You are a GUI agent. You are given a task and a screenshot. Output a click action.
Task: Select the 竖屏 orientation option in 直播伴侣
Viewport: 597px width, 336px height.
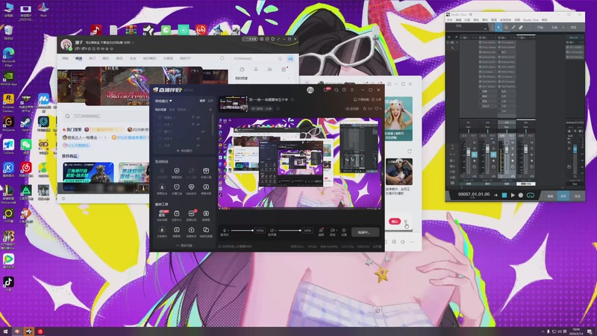point(210,101)
